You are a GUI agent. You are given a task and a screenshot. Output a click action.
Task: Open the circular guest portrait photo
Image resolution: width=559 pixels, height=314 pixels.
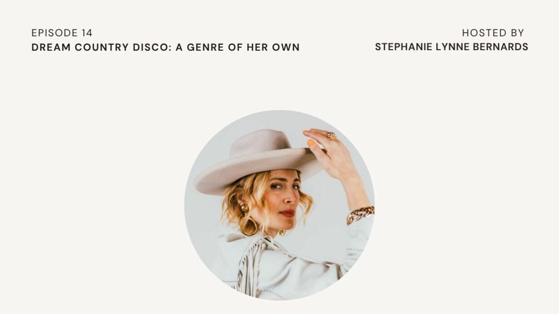point(279,205)
